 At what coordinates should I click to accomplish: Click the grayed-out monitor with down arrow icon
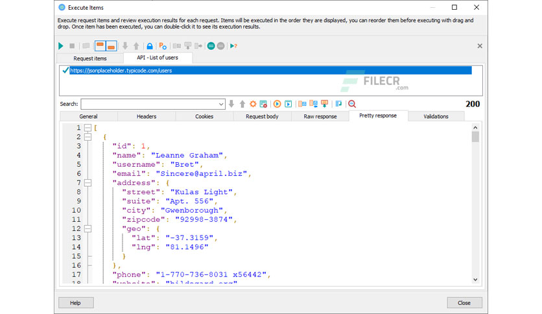[x=188, y=45]
